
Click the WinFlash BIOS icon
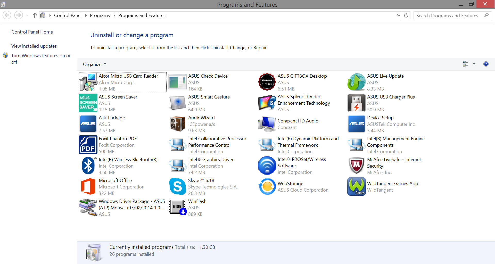pyautogui.click(x=178, y=207)
